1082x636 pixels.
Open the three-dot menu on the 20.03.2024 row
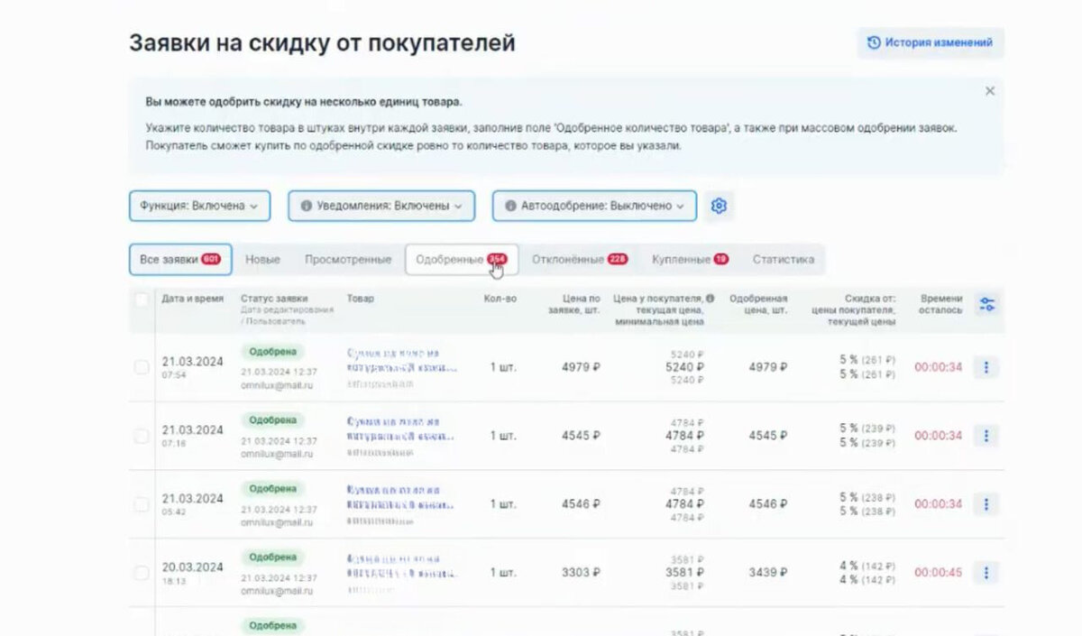tap(986, 572)
